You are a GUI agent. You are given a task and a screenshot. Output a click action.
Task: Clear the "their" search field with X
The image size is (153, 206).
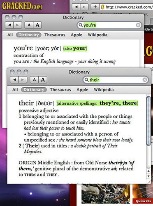click(145, 80)
